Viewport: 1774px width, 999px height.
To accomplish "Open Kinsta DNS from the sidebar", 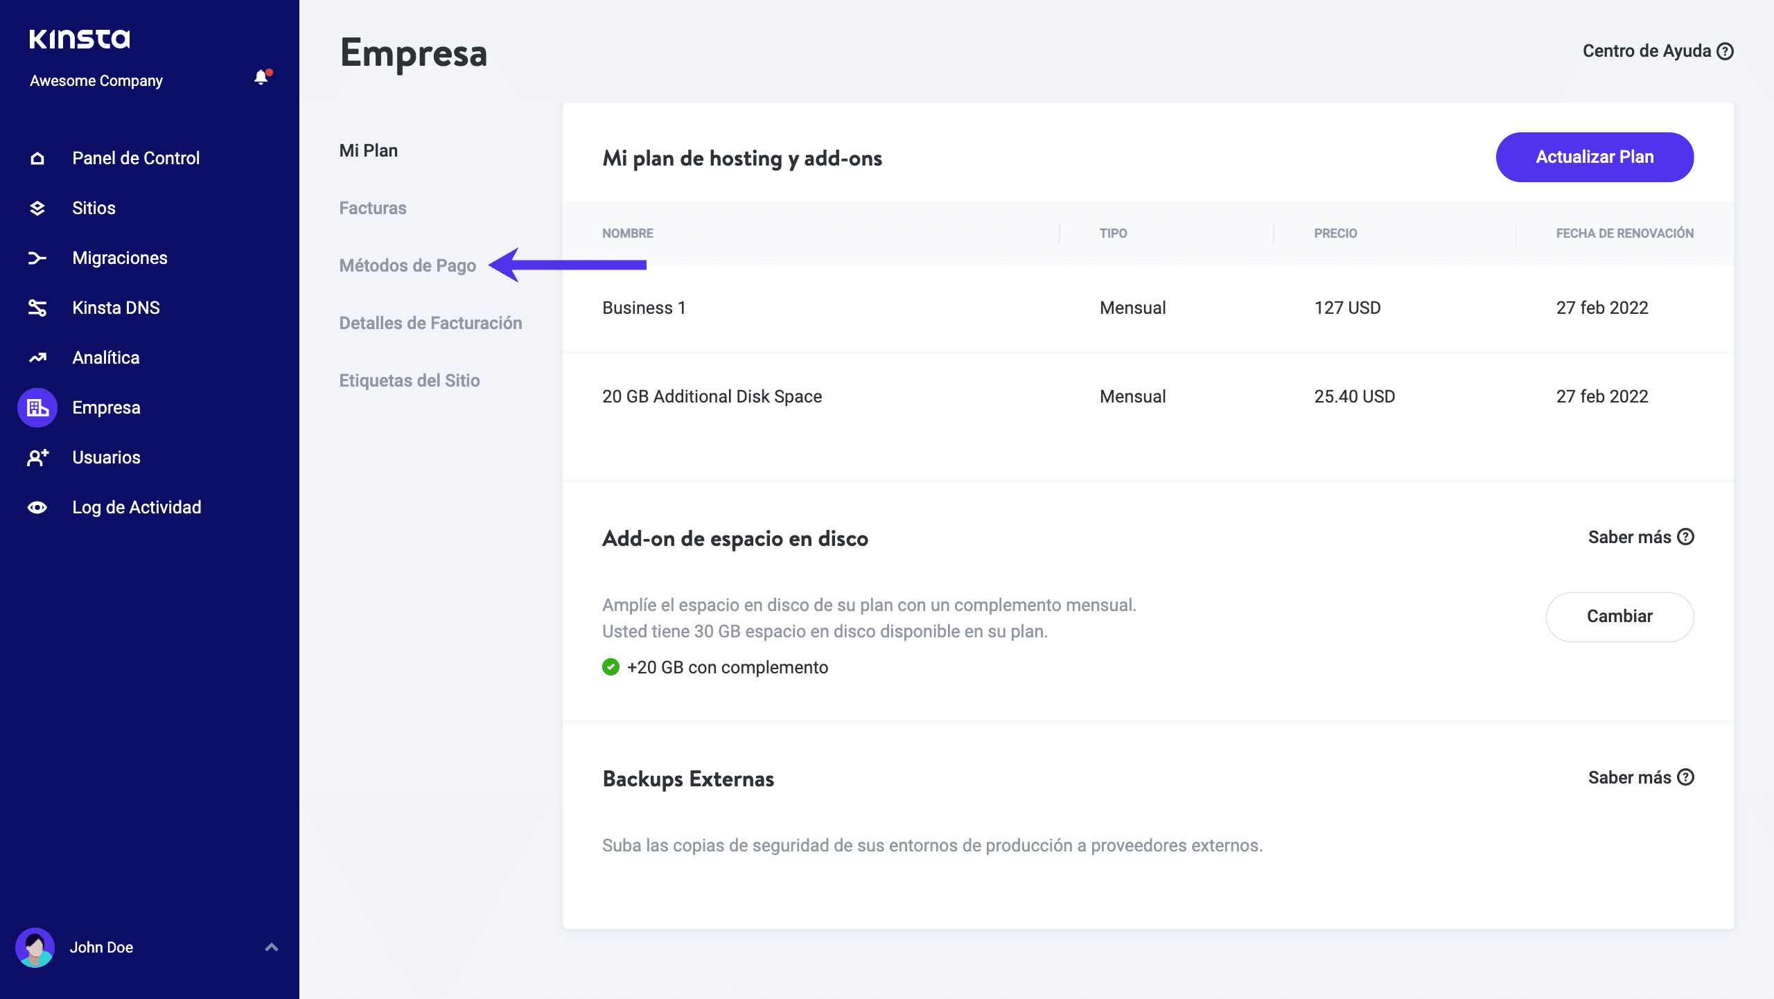I will tap(116, 308).
